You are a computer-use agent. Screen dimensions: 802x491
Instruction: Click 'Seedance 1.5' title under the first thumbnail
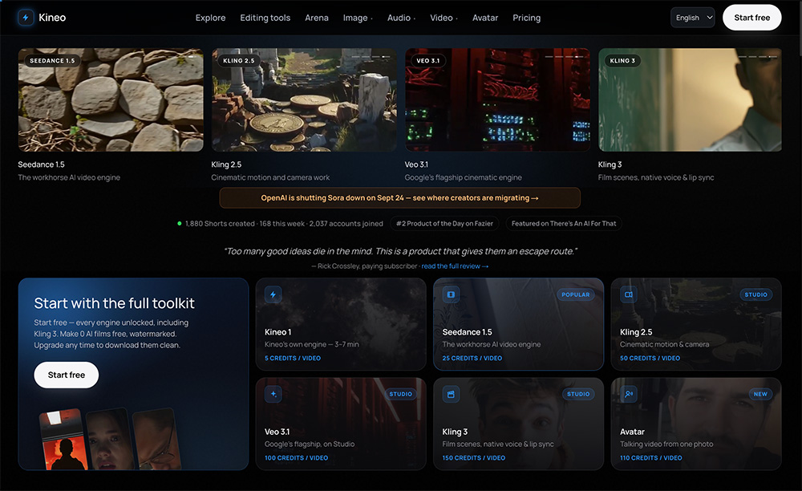(x=41, y=164)
